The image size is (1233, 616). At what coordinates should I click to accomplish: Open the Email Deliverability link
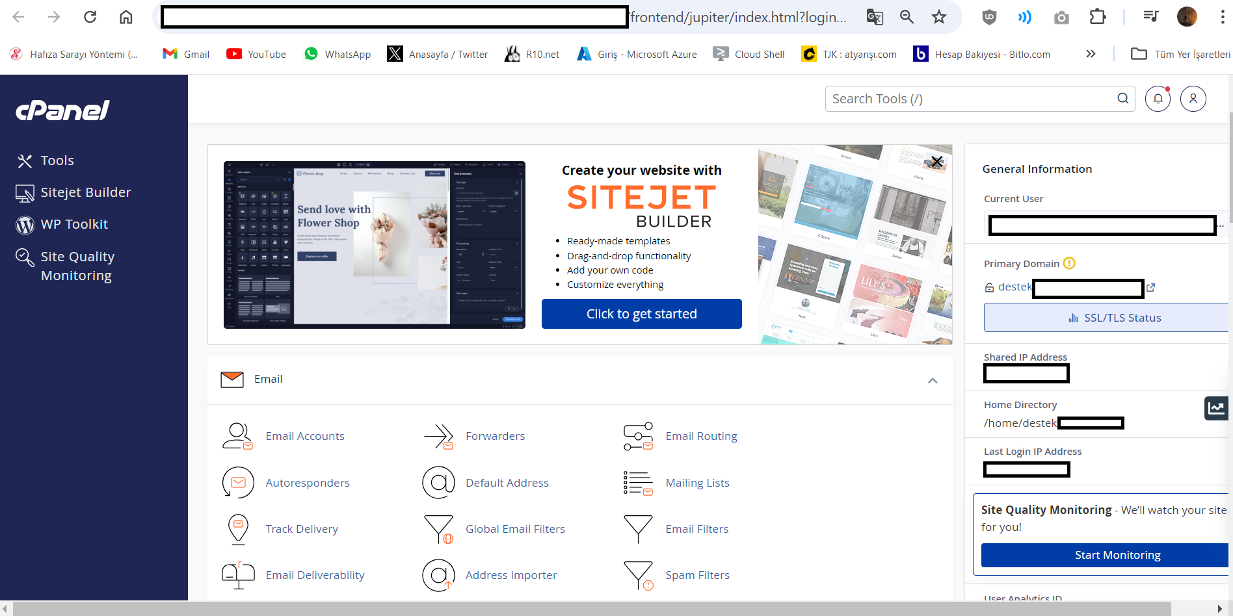315,575
